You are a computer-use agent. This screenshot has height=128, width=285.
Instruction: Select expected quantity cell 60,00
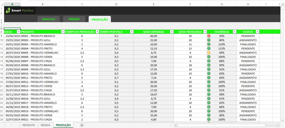pos(154,36)
